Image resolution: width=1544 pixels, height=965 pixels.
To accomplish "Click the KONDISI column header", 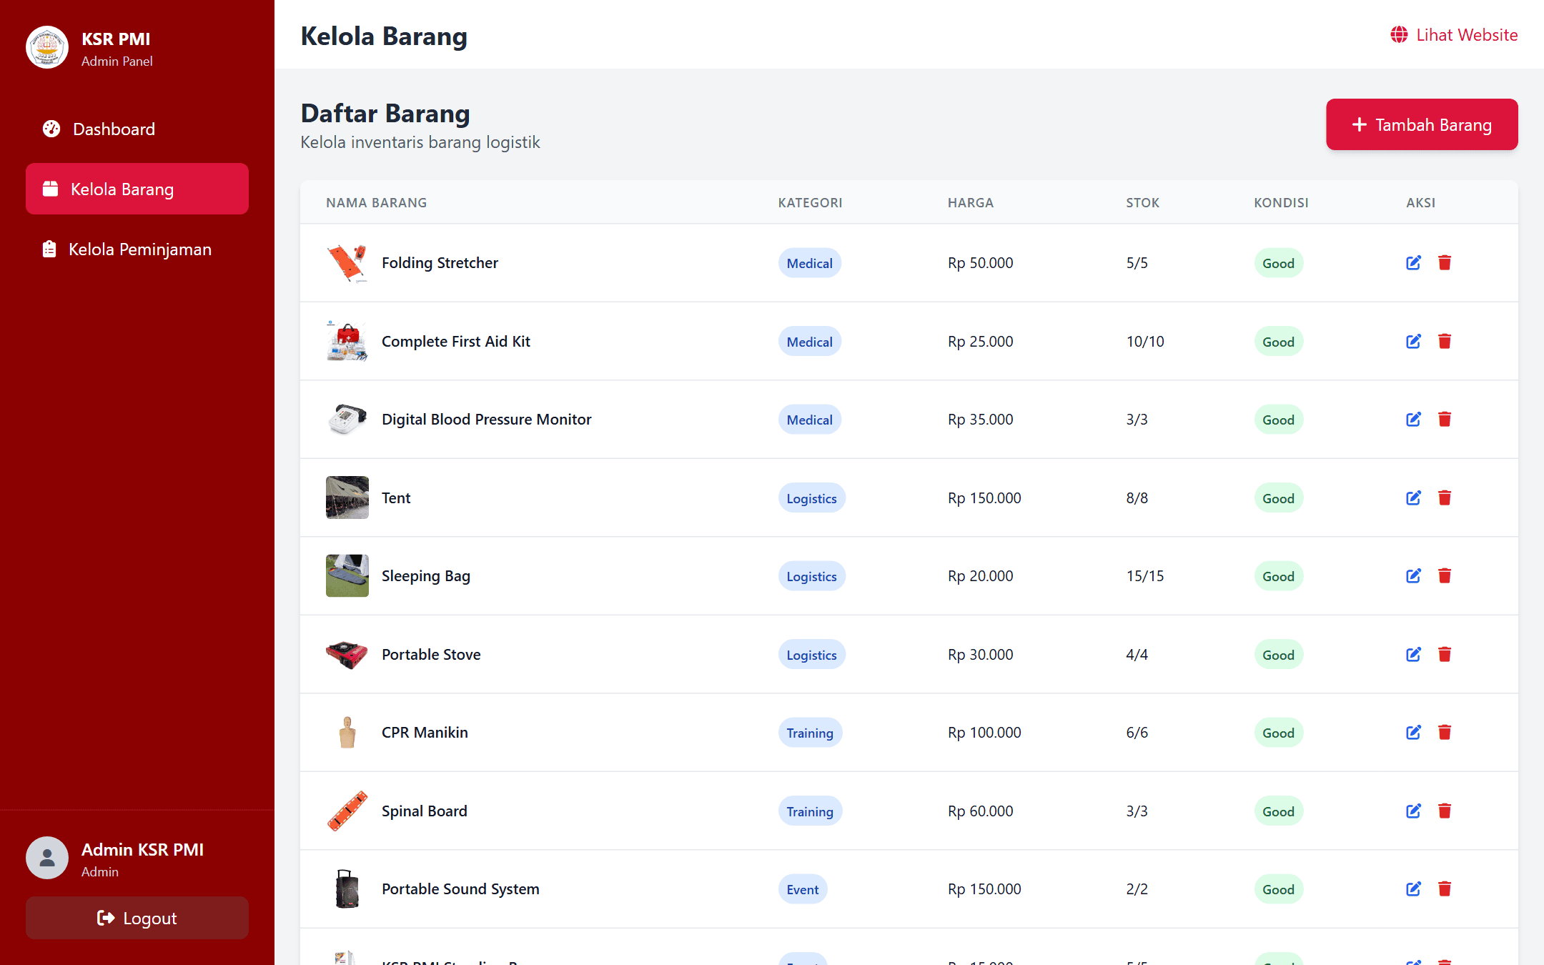I will click(1281, 202).
